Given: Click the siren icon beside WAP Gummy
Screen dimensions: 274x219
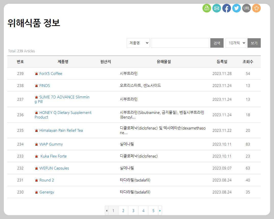Looking at the screenshot, I should pyautogui.click(x=36, y=144).
